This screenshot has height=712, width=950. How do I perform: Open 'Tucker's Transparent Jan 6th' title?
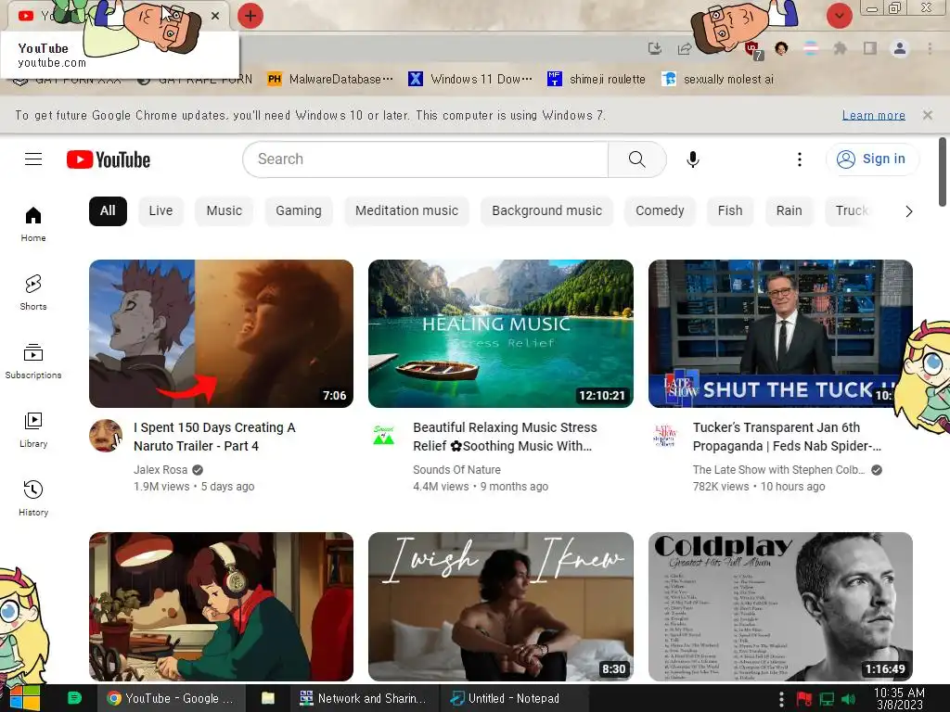click(x=787, y=437)
